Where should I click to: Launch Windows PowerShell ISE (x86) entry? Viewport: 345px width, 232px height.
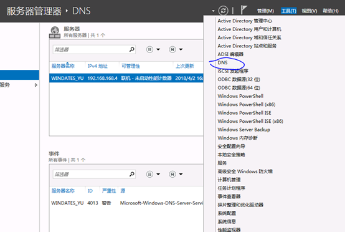pos(250,122)
